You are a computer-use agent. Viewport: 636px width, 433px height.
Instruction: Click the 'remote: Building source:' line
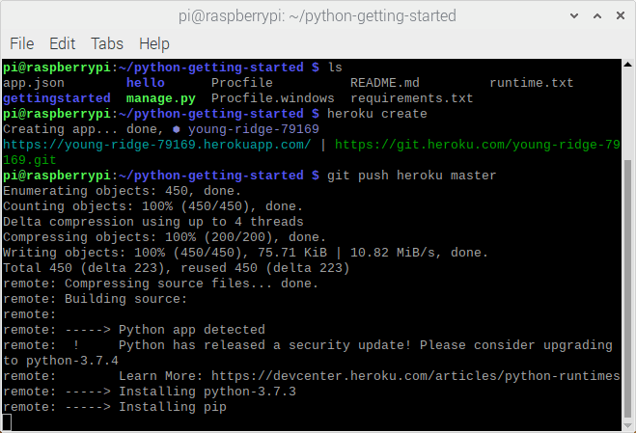[x=95, y=298]
